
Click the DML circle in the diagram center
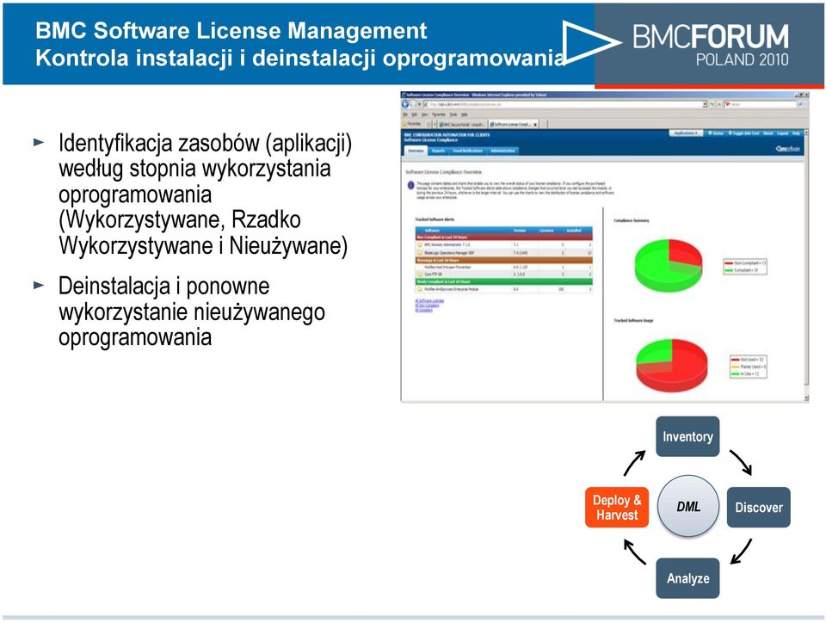point(688,506)
